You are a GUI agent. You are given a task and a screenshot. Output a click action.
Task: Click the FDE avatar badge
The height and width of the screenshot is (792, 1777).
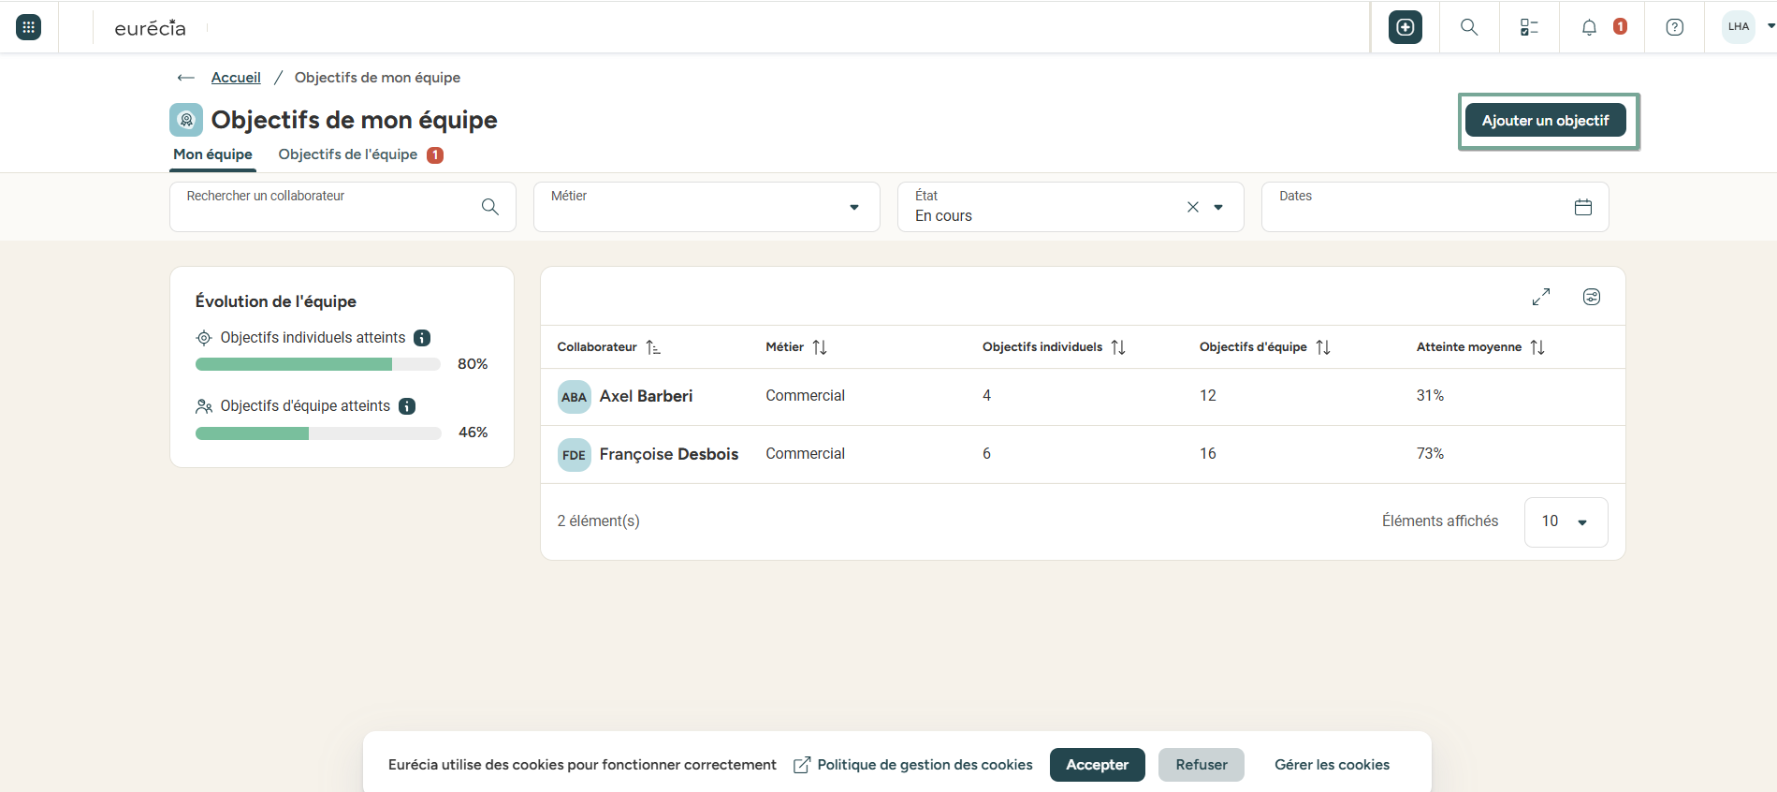click(x=575, y=455)
